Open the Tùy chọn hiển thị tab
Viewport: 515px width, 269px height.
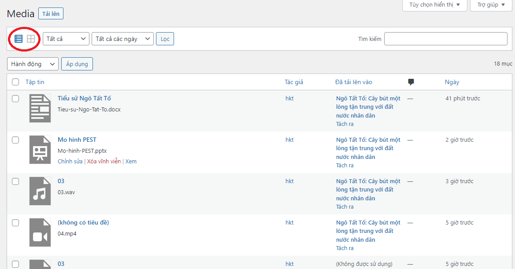[434, 5]
